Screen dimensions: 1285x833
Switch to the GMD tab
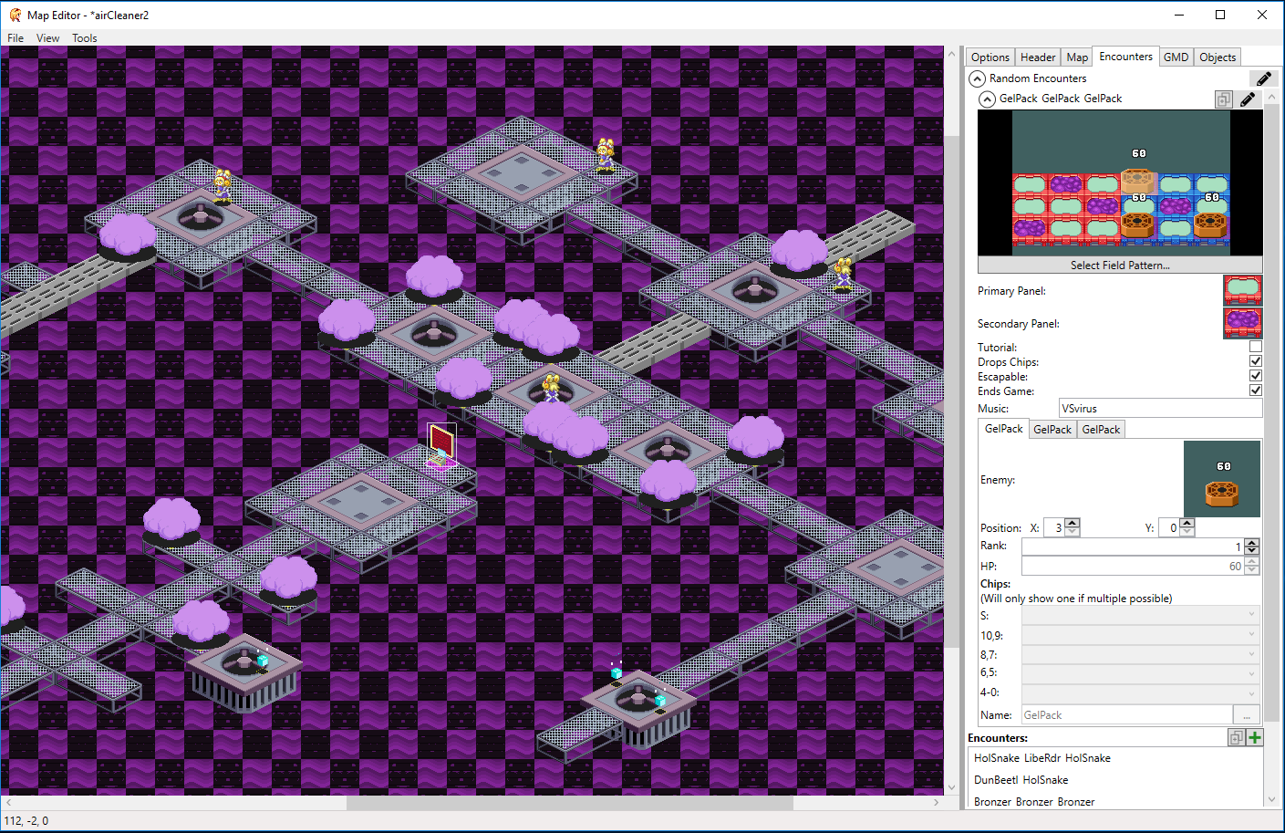1176,57
